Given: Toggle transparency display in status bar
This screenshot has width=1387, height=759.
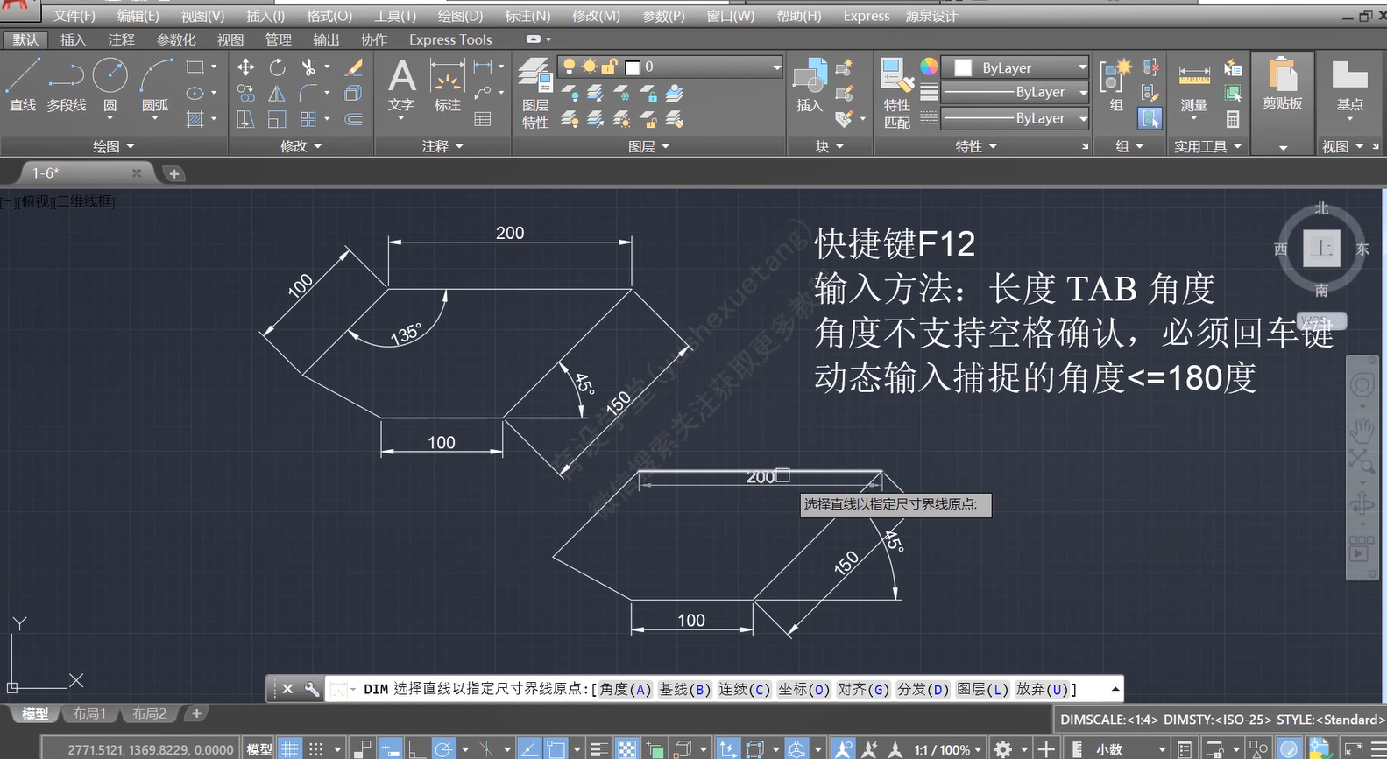Looking at the screenshot, I should pos(627,748).
